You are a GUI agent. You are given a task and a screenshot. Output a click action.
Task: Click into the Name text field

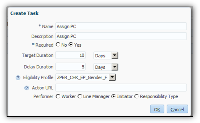click(x=121, y=26)
